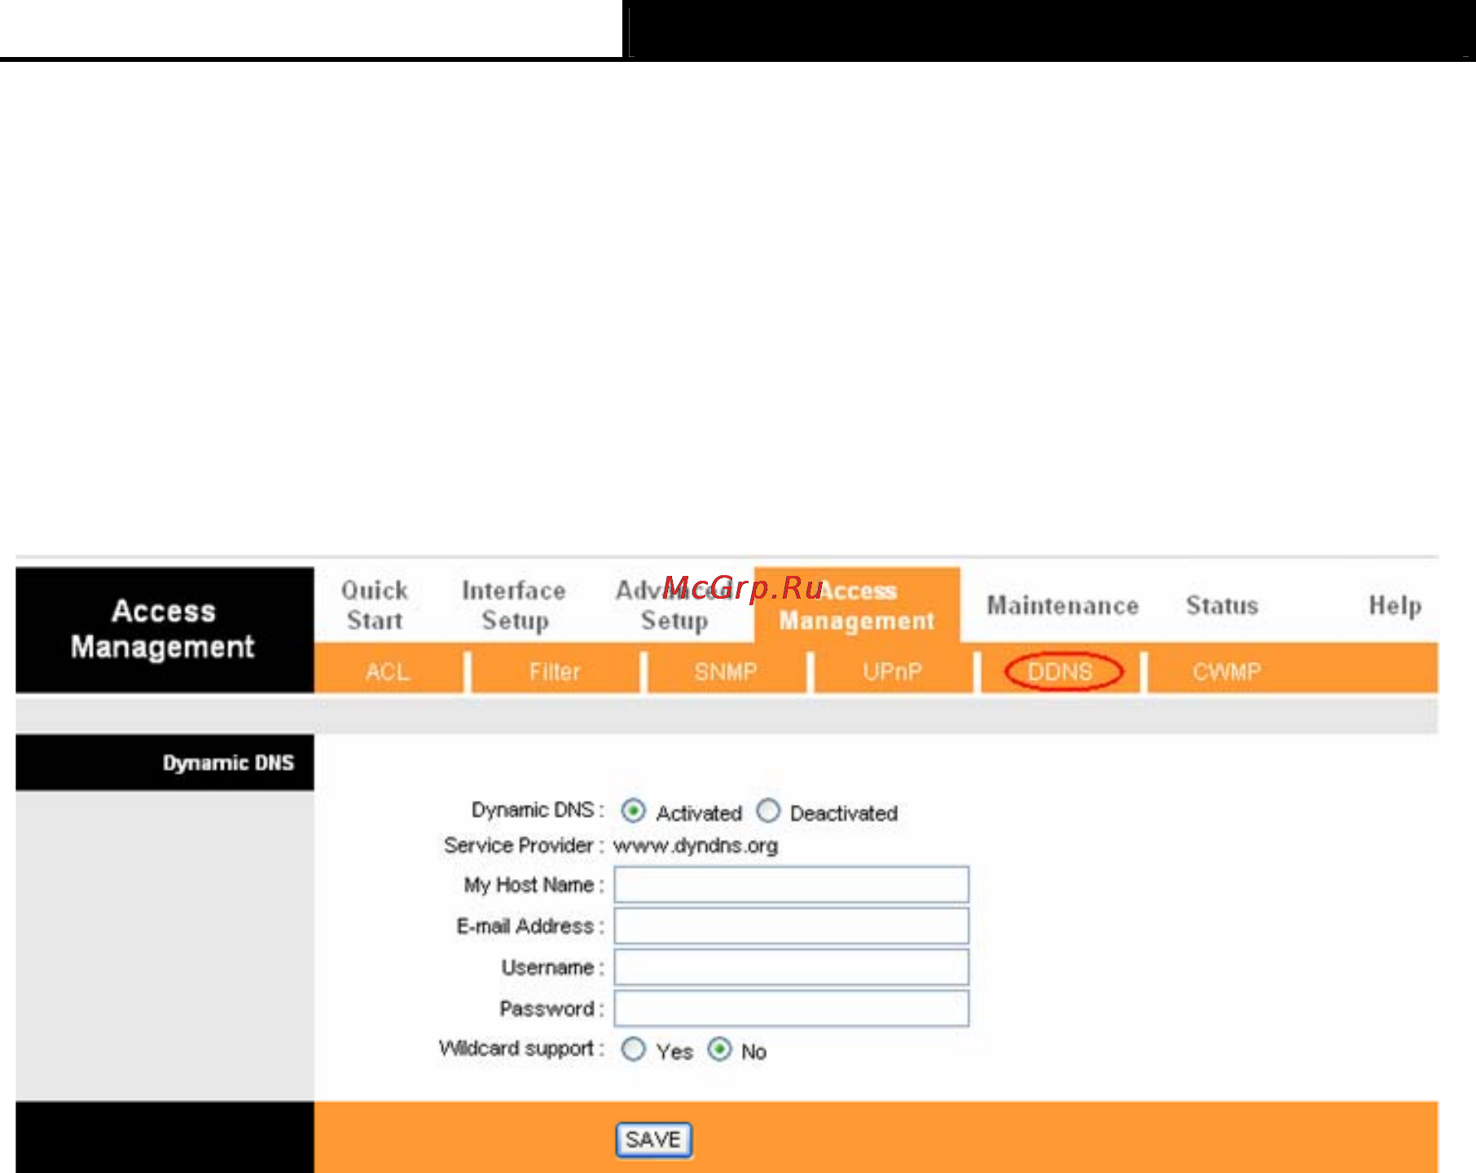Open the Quick Start menu
1476x1173 pixels.
374,605
